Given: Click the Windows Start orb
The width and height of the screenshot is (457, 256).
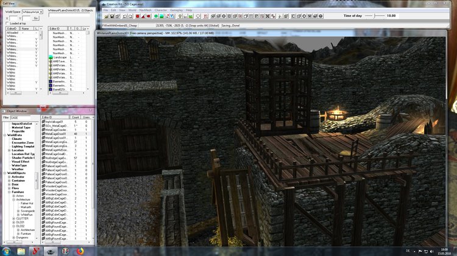Looking at the screenshot, I should tap(6, 251).
